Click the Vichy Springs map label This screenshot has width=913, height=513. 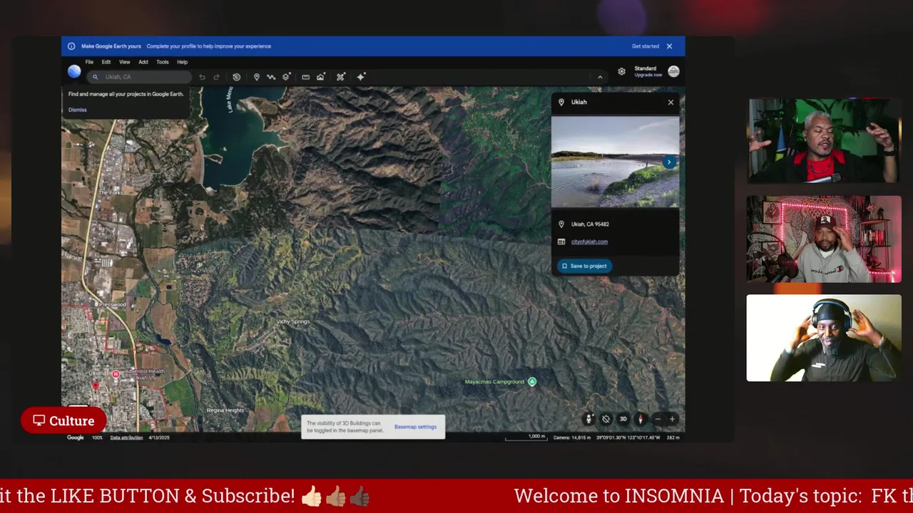coord(292,321)
